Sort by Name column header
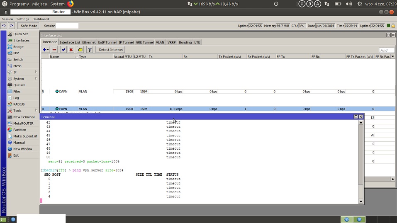The width and height of the screenshot is (397, 223). pos(63,56)
